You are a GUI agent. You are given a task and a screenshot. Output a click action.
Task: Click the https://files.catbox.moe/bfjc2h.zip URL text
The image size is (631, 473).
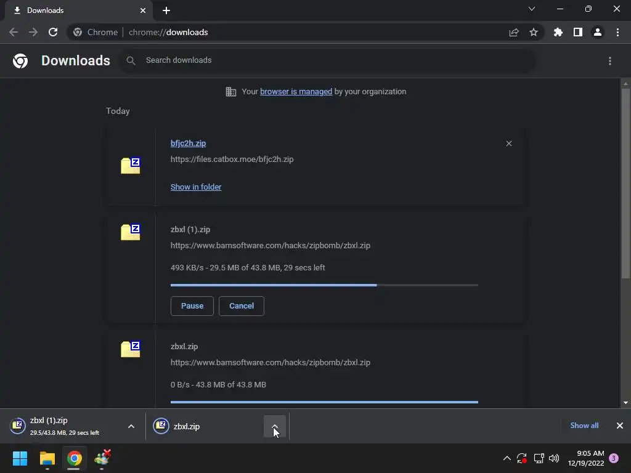(232, 160)
